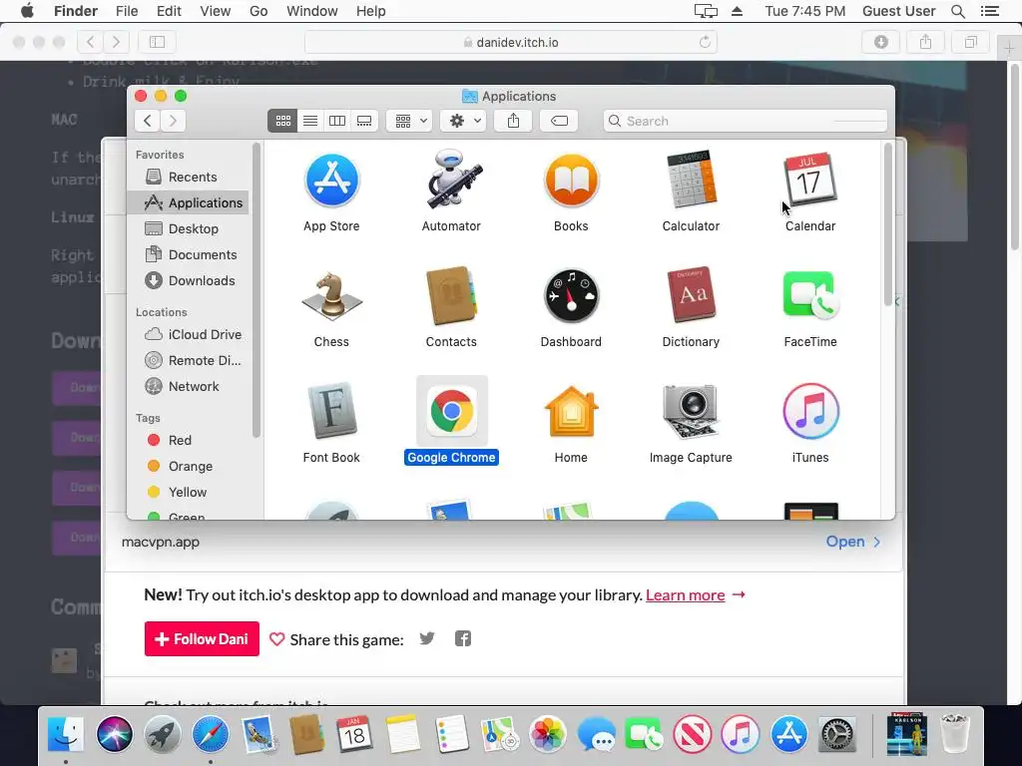Open the Help menu

click(371, 11)
